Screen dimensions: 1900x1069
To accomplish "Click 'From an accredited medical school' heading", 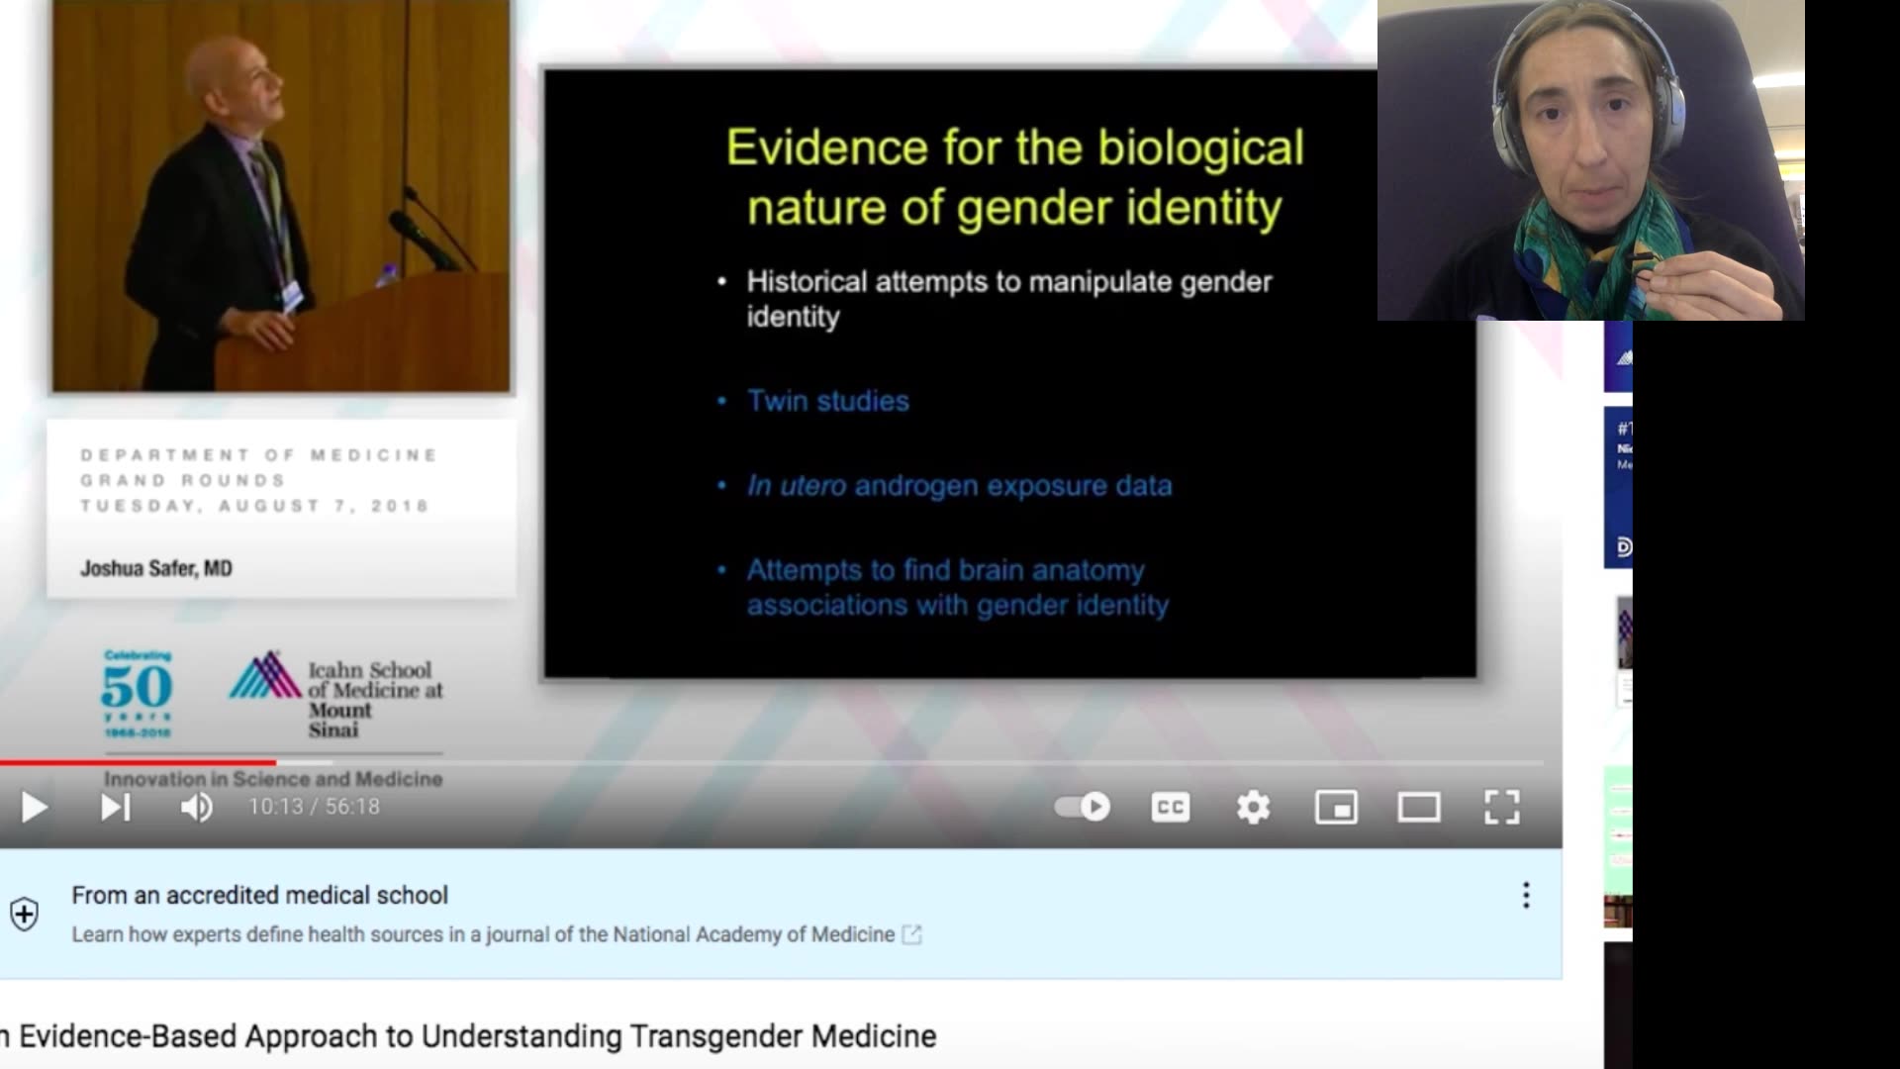I will [259, 895].
